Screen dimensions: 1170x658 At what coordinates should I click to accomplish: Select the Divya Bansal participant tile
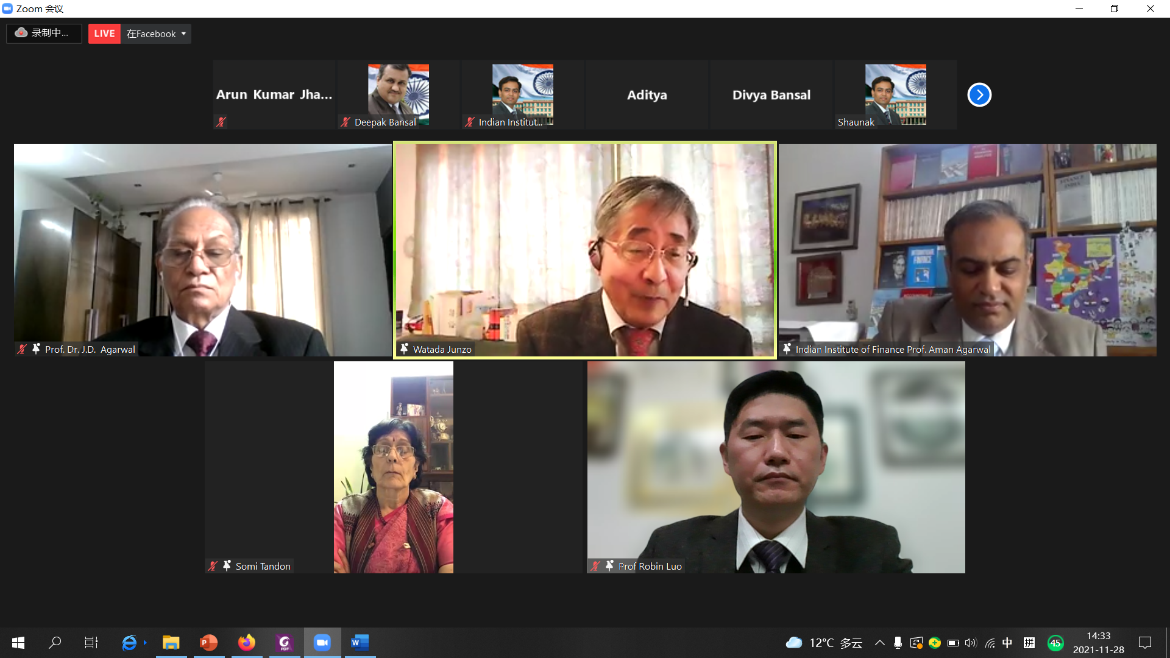click(x=771, y=94)
